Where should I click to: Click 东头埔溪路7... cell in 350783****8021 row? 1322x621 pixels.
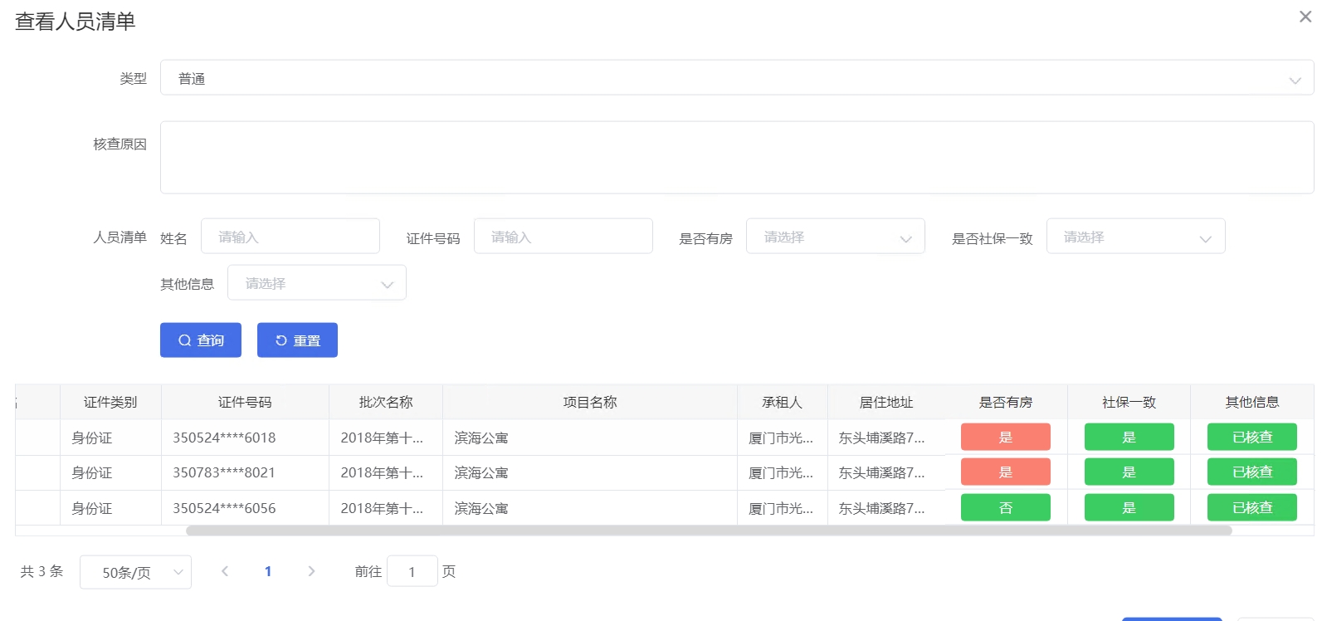tap(886, 472)
